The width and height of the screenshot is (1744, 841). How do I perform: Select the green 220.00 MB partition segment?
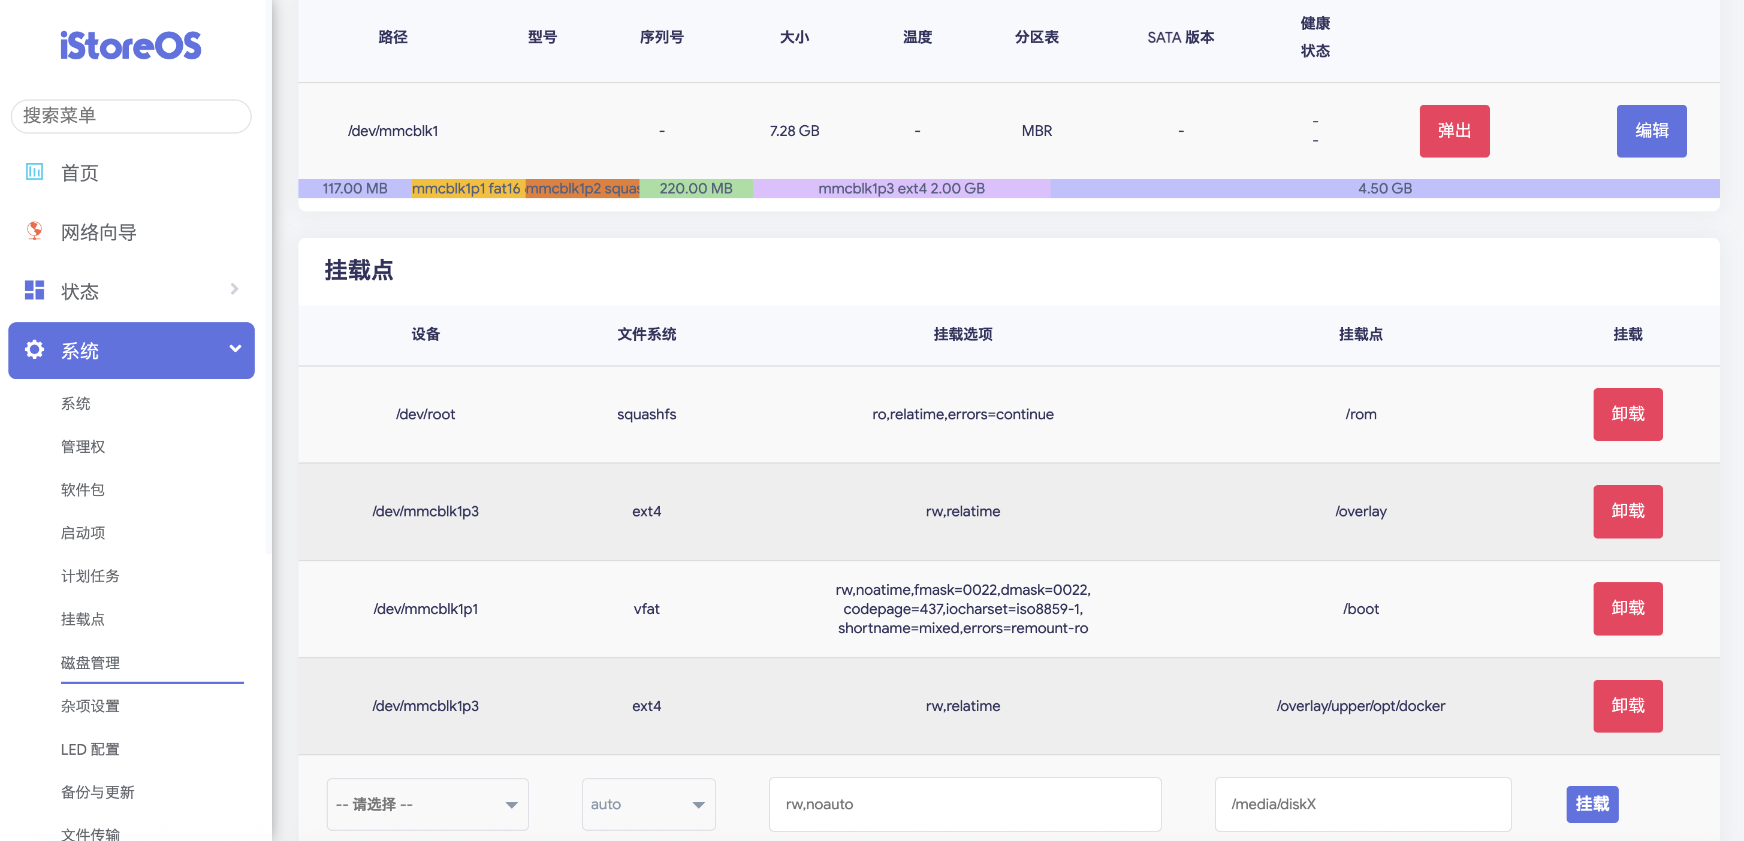[x=696, y=189]
